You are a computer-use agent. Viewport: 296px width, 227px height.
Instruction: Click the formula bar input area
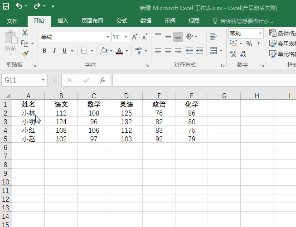point(204,80)
